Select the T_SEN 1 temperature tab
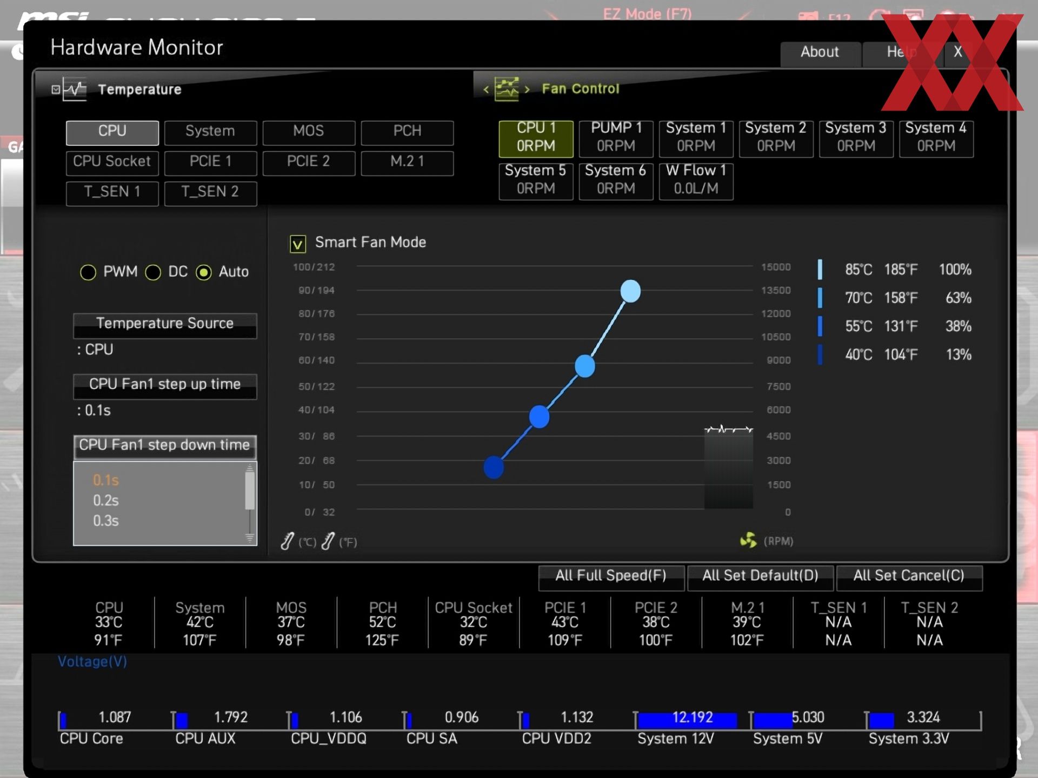Screen dimensions: 1038x778 [x=112, y=193]
